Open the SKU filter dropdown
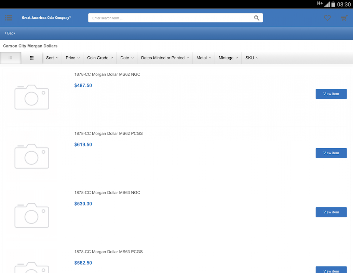 (x=252, y=58)
